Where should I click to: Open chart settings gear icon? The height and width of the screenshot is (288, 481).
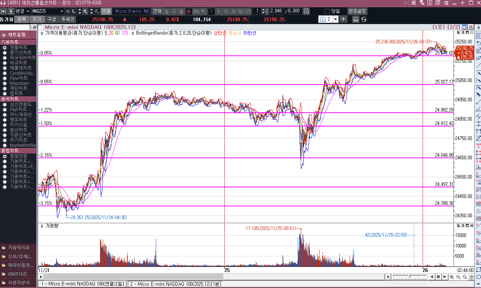pos(472,277)
